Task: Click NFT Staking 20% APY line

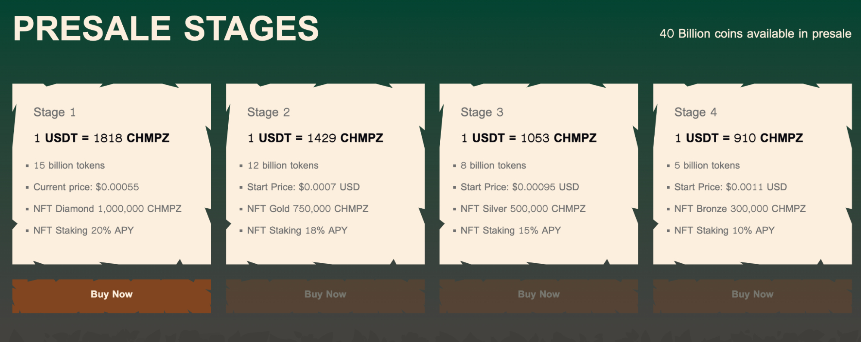Action: pyautogui.click(x=84, y=231)
